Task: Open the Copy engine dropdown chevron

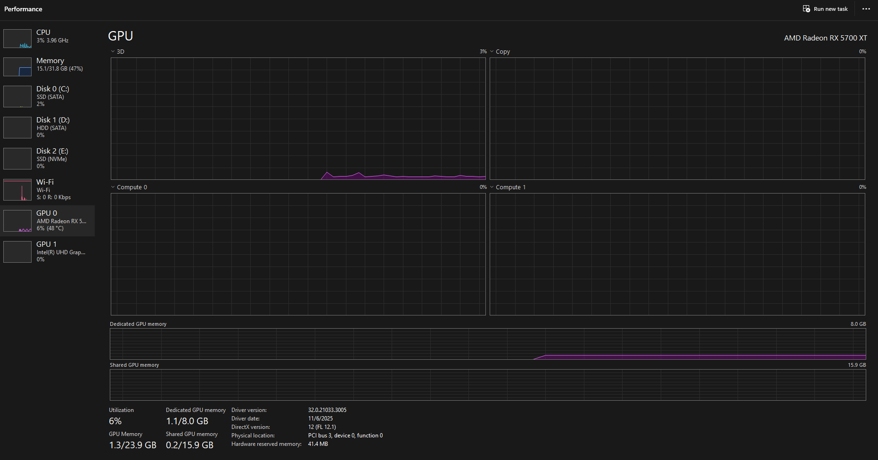Action: [x=492, y=51]
